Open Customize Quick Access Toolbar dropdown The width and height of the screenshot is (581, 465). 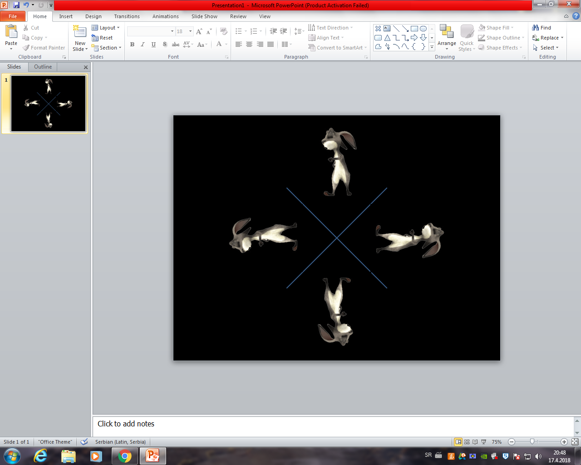click(51, 5)
